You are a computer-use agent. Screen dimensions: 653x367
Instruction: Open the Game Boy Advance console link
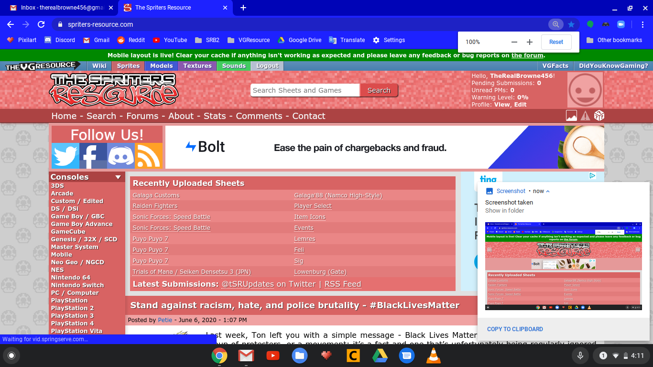click(x=82, y=224)
